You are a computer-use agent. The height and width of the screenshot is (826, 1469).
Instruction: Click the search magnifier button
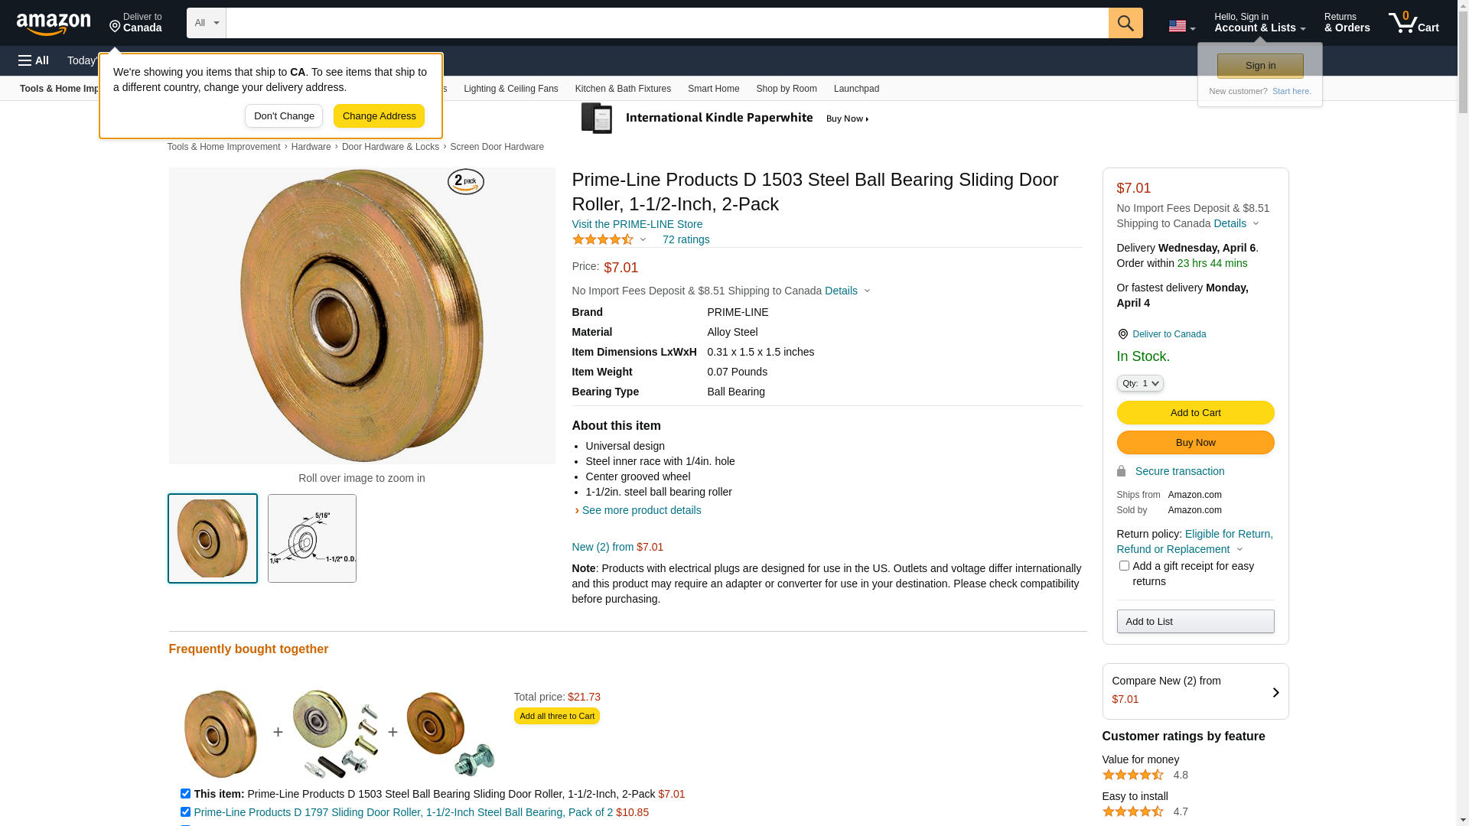(1125, 23)
